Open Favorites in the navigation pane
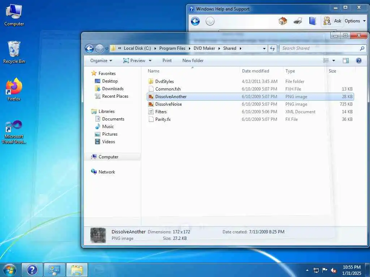This screenshot has height=277, width=370. tap(107, 74)
